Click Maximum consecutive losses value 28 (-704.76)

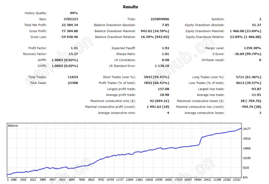coord(251,101)
